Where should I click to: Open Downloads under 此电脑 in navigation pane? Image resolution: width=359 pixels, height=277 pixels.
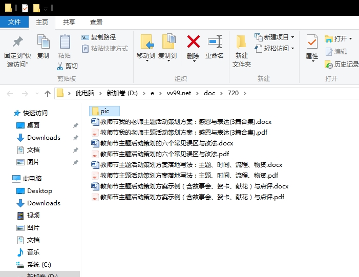point(38,203)
